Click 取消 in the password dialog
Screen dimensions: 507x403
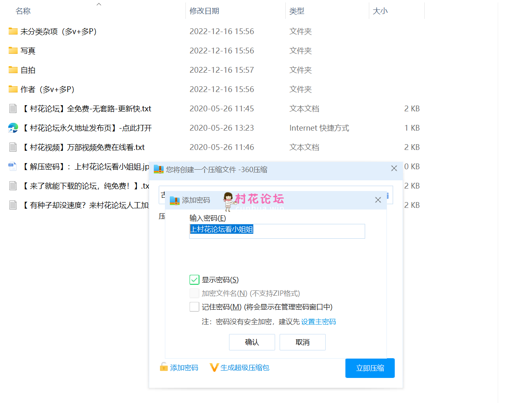pos(302,342)
